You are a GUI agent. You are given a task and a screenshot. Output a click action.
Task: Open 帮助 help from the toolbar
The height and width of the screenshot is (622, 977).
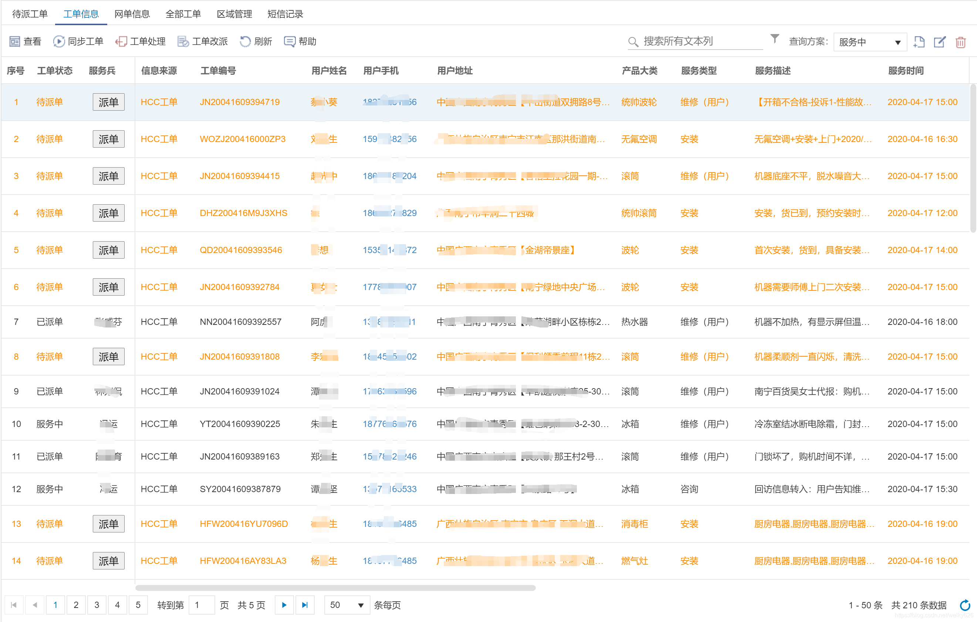pyautogui.click(x=300, y=41)
